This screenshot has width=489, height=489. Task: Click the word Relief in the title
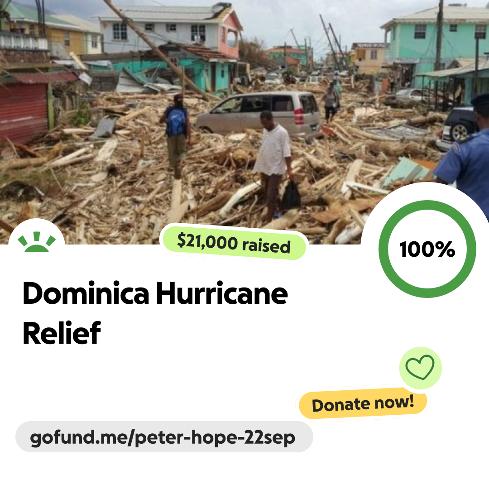pos(62,333)
